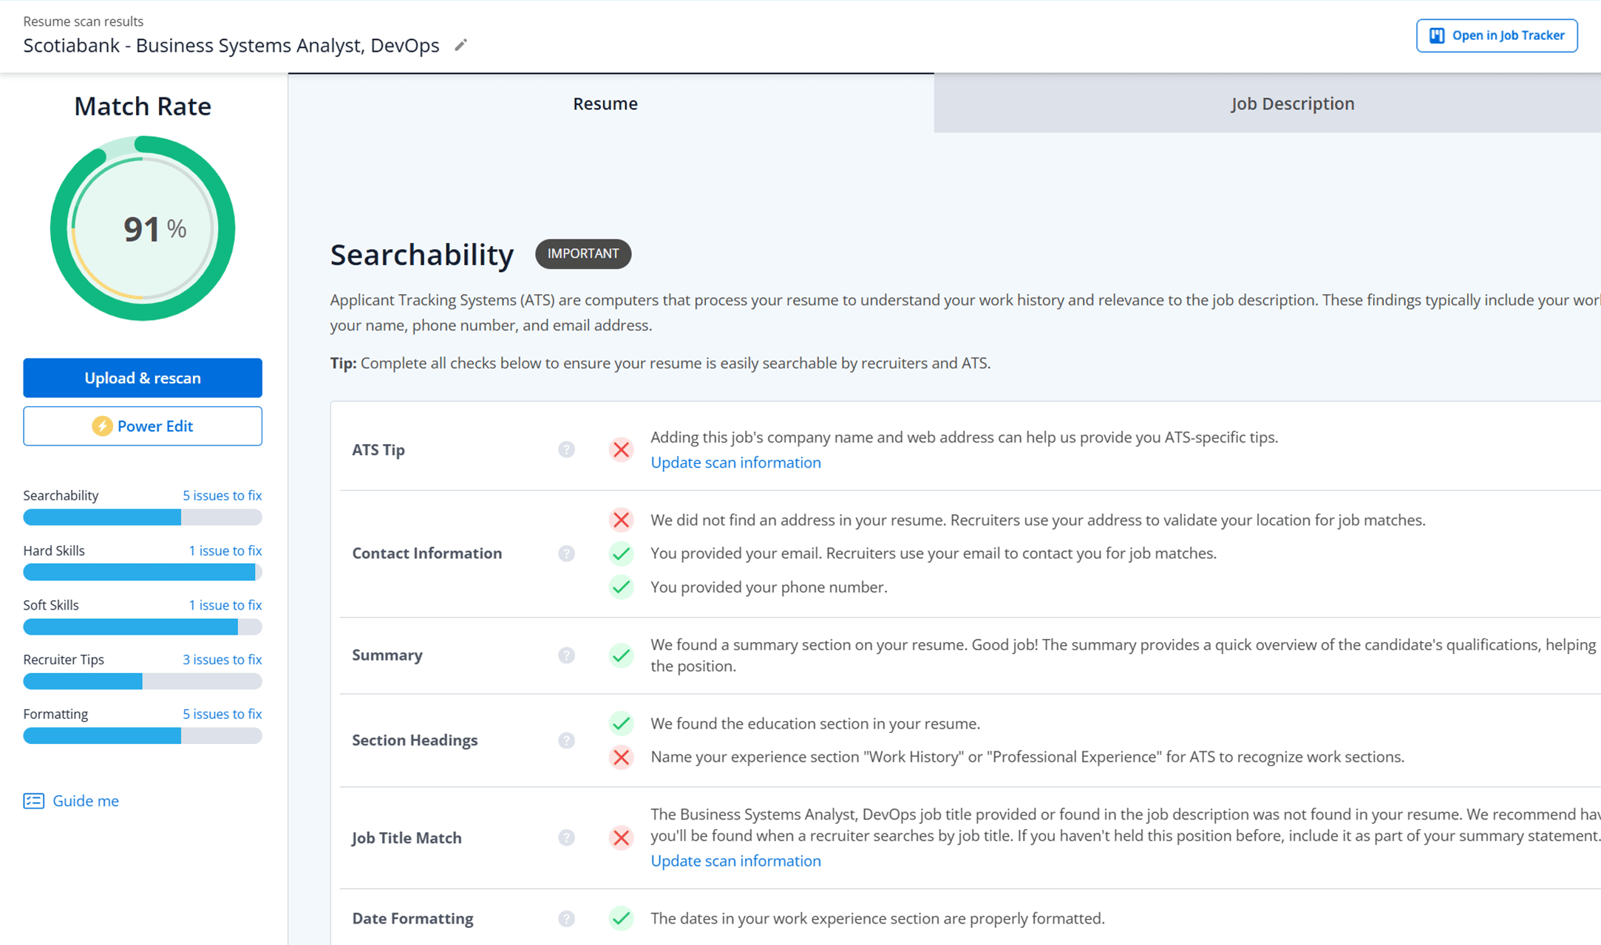Open help icon for Summary row
This screenshot has height=945, width=1601.
click(x=566, y=655)
